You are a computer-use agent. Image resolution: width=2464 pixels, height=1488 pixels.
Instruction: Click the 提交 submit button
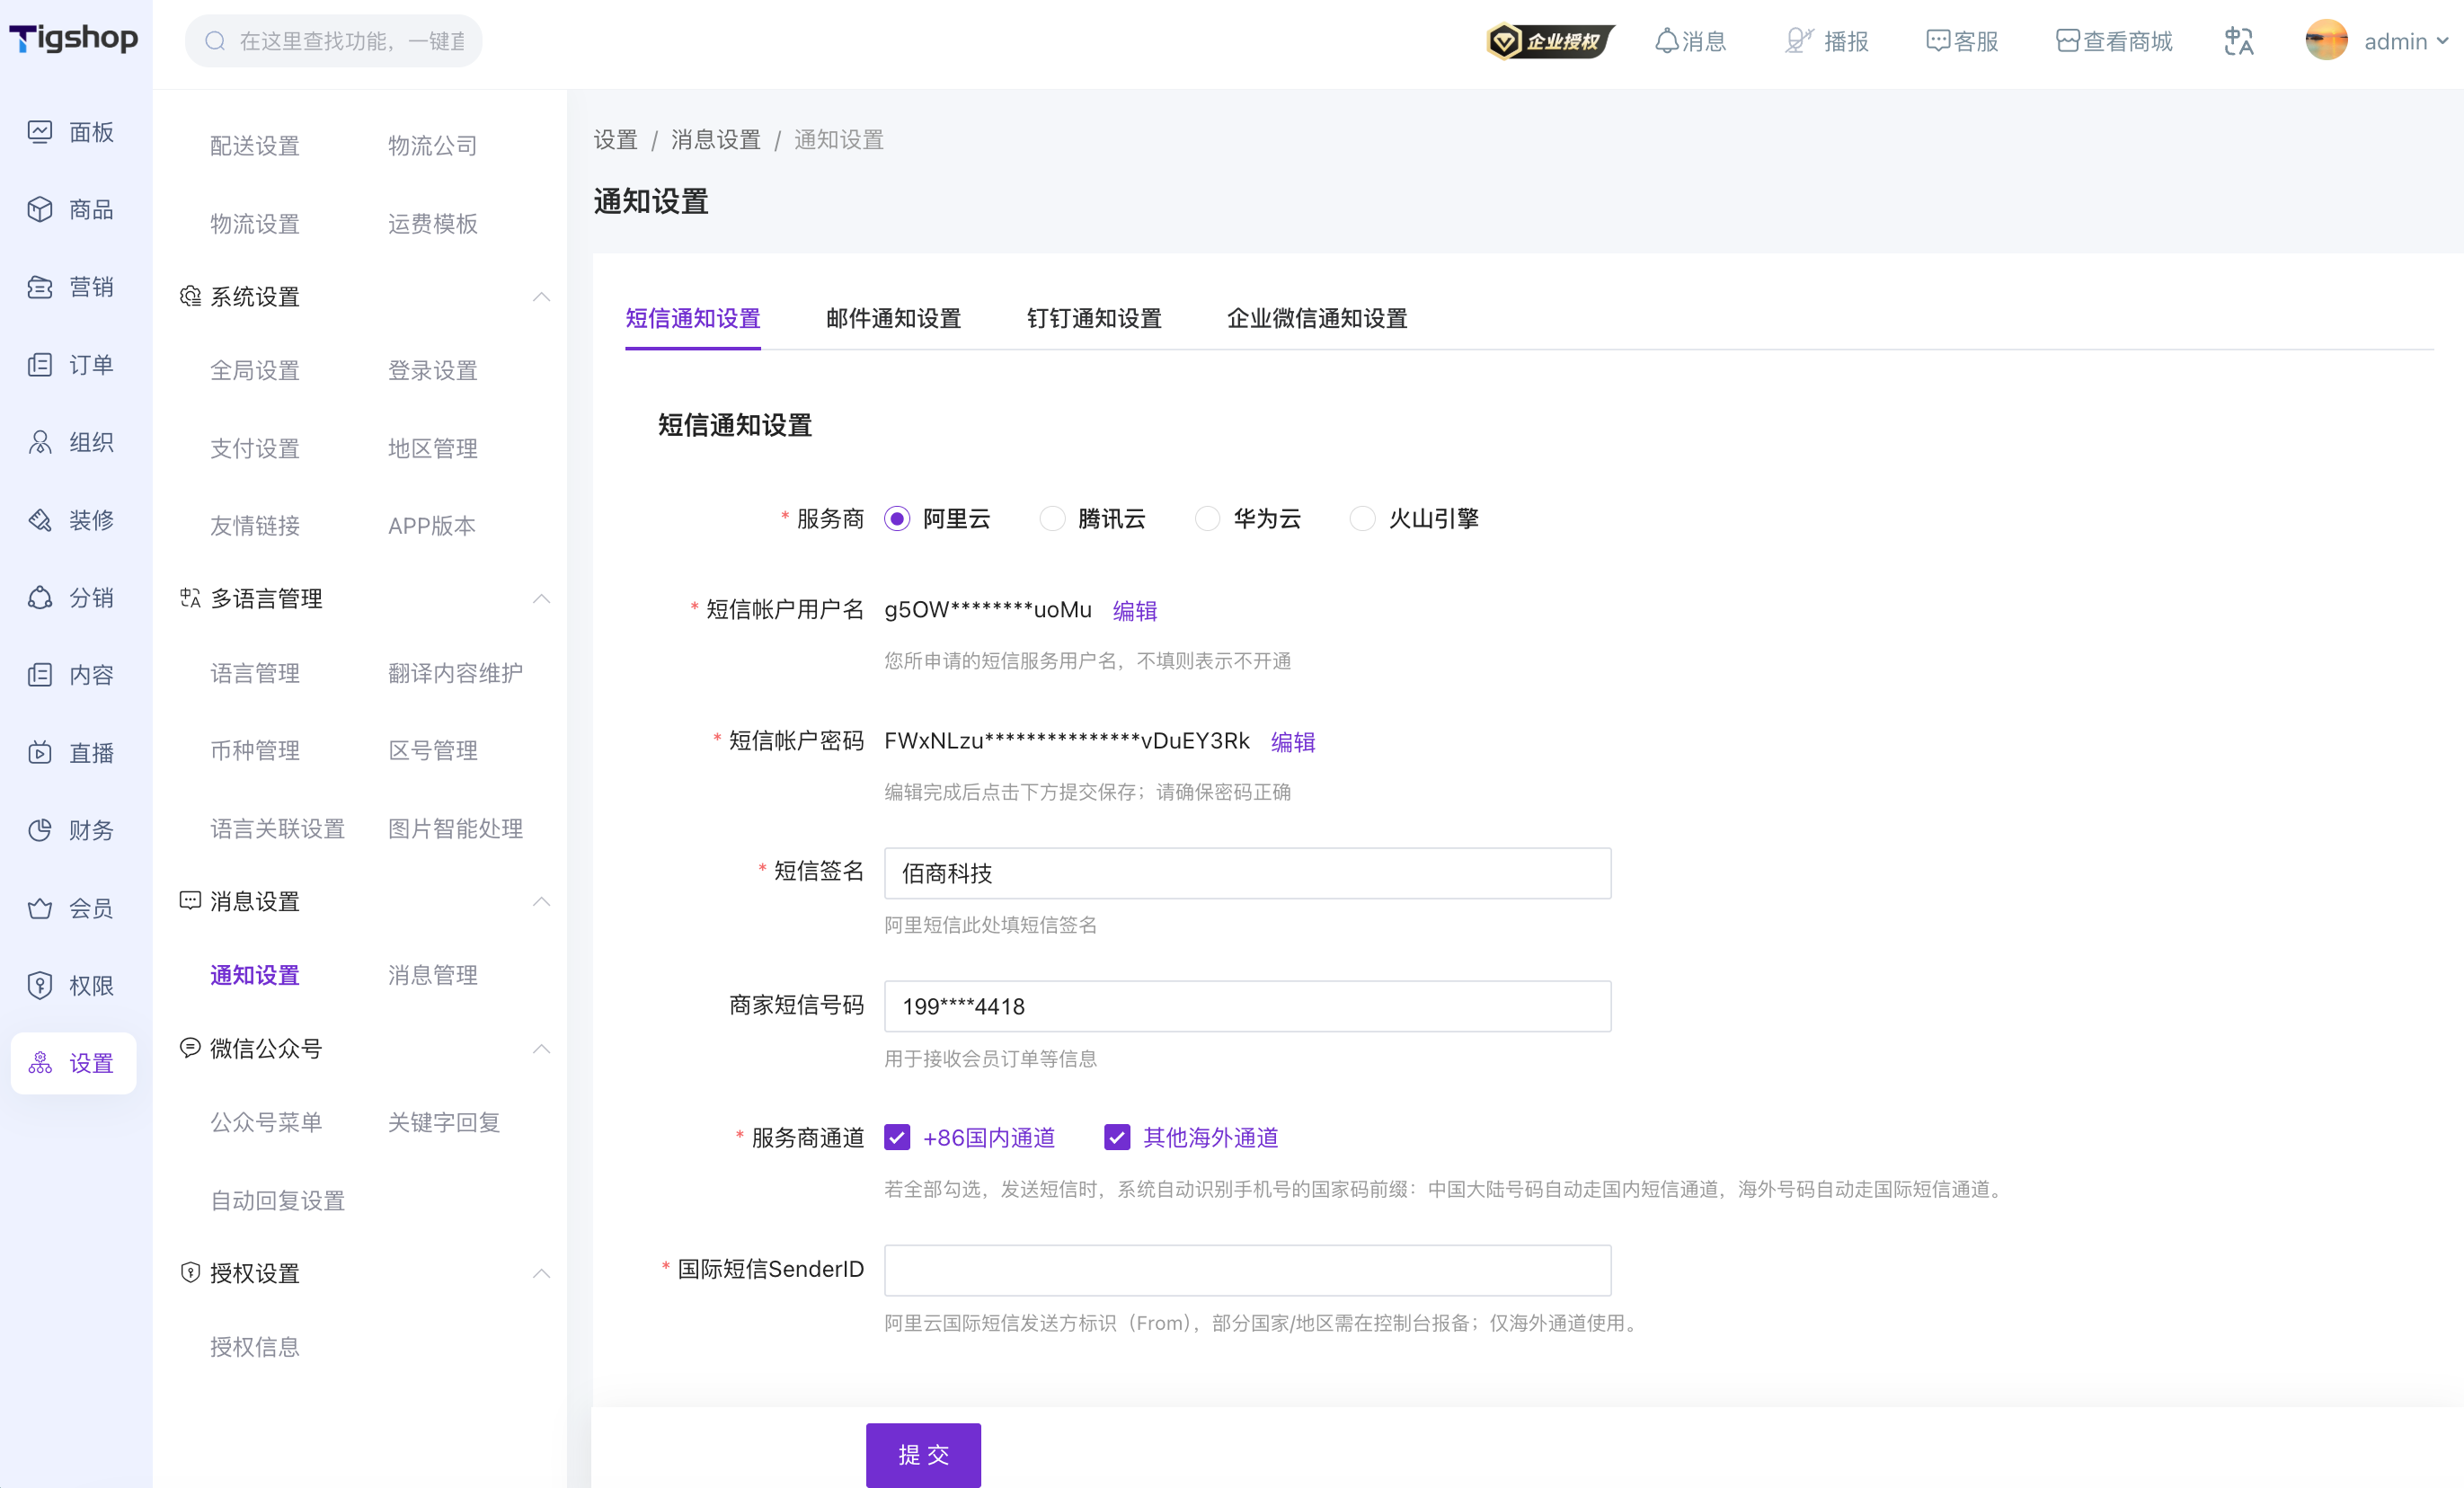(923, 1455)
